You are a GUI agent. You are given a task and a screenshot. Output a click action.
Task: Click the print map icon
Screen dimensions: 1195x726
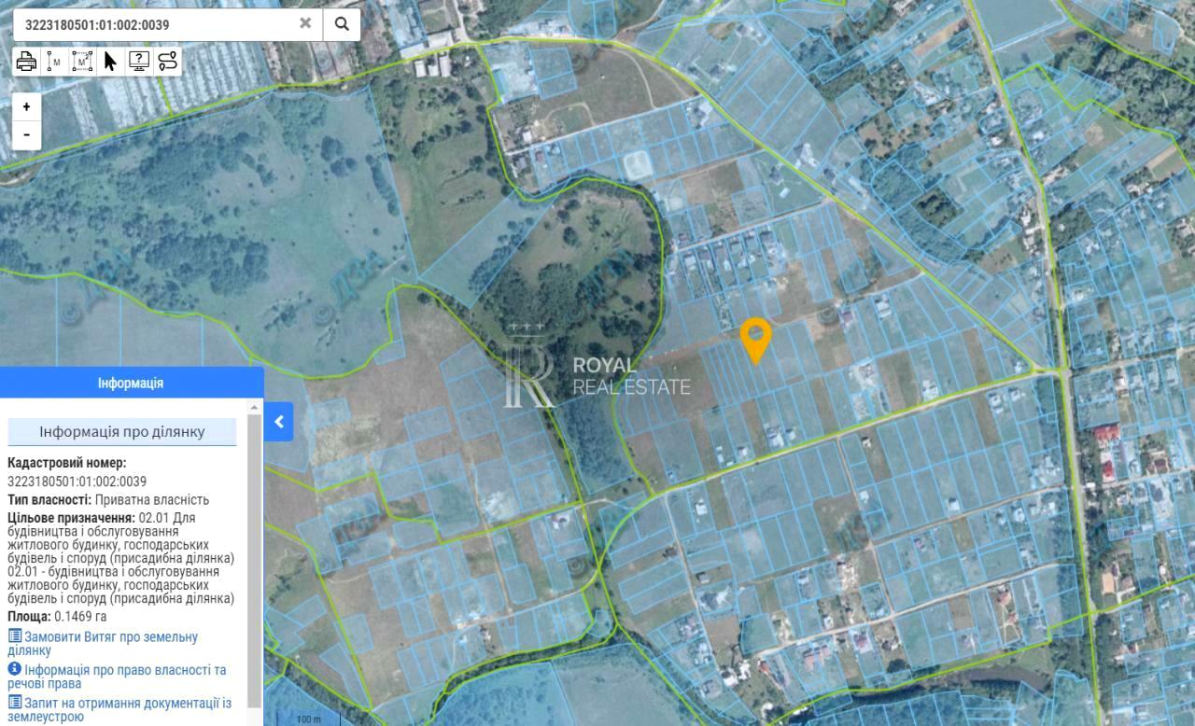tap(27, 62)
